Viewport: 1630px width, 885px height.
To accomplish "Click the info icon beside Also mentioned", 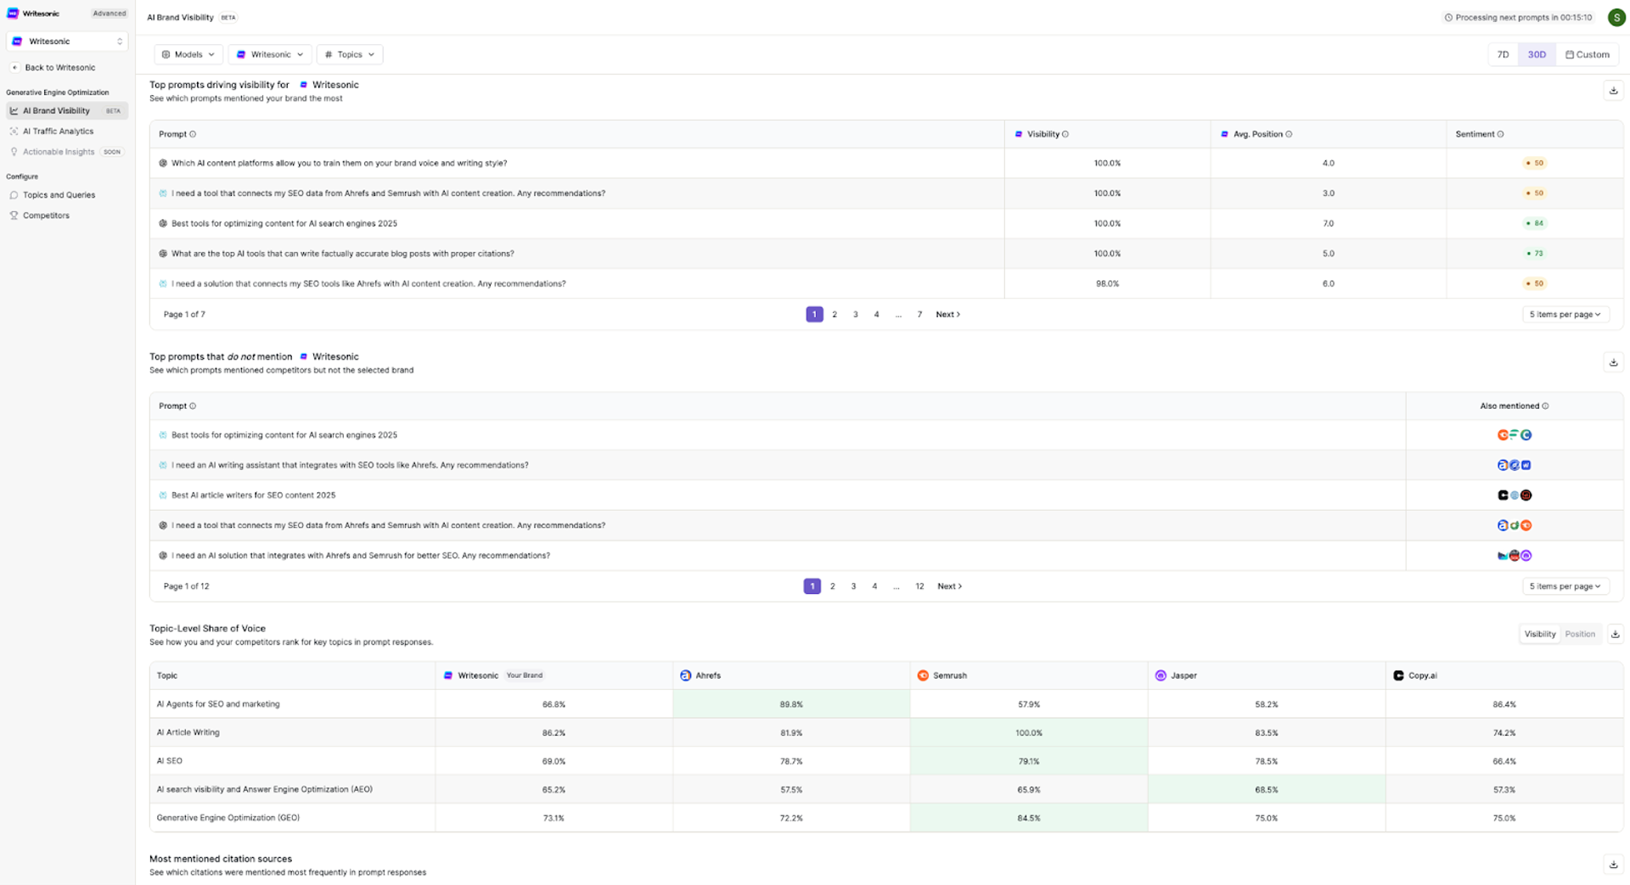I will (x=1545, y=406).
